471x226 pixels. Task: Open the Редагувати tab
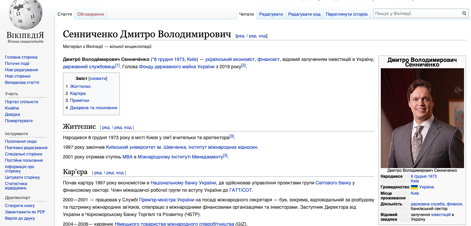click(271, 14)
